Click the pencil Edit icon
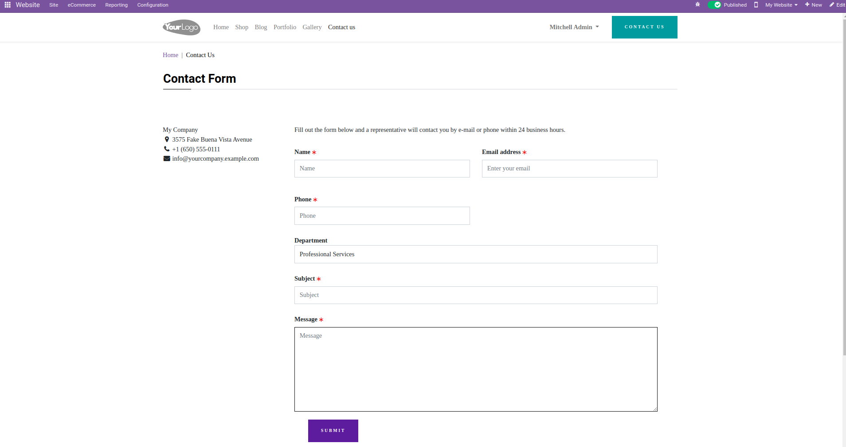 coord(832,5)
